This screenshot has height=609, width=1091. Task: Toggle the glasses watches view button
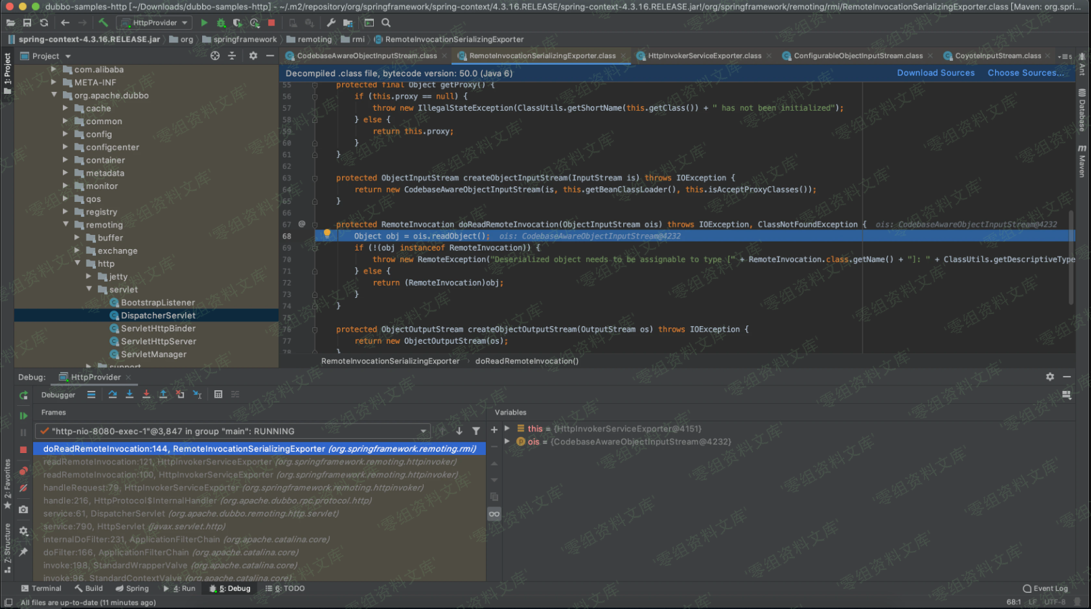pos(494,514)
